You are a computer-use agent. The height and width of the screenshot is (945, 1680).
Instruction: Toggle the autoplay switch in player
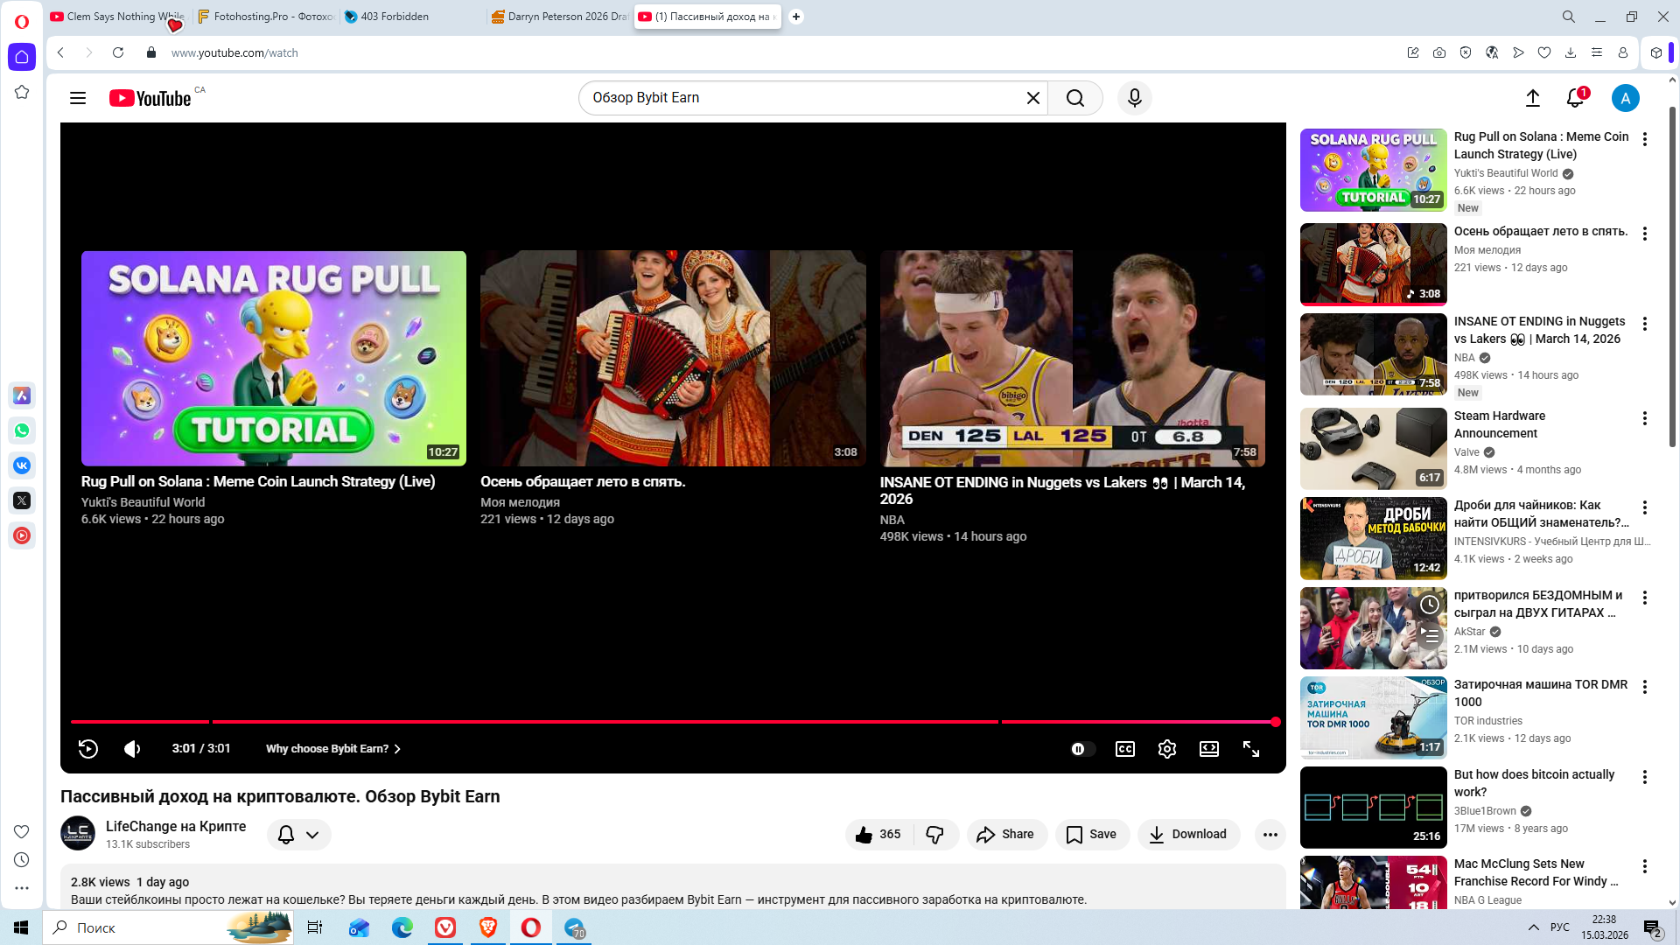point(1081,749)
